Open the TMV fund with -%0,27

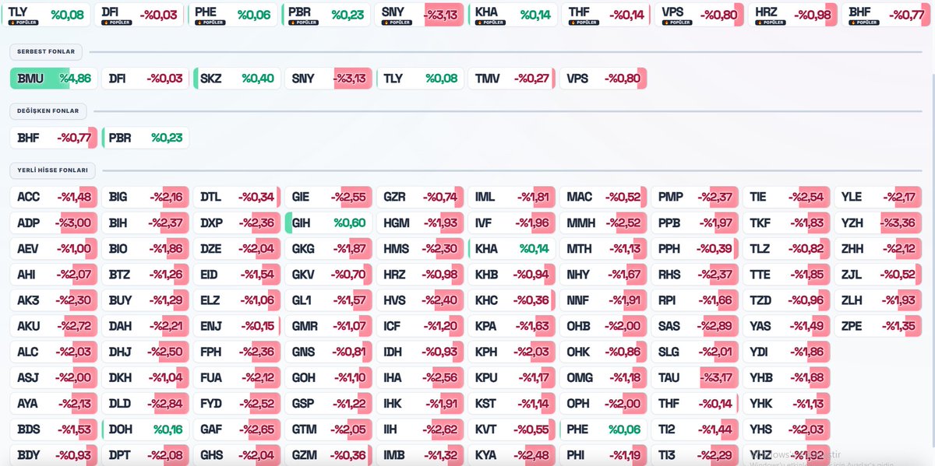pyautogui.click(x=512, y=79)
